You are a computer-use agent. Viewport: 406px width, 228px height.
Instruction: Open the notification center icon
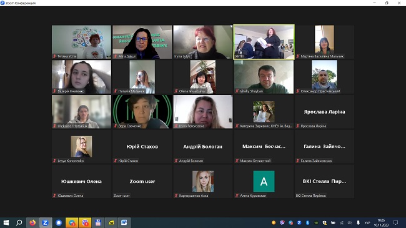pos(395,222)
